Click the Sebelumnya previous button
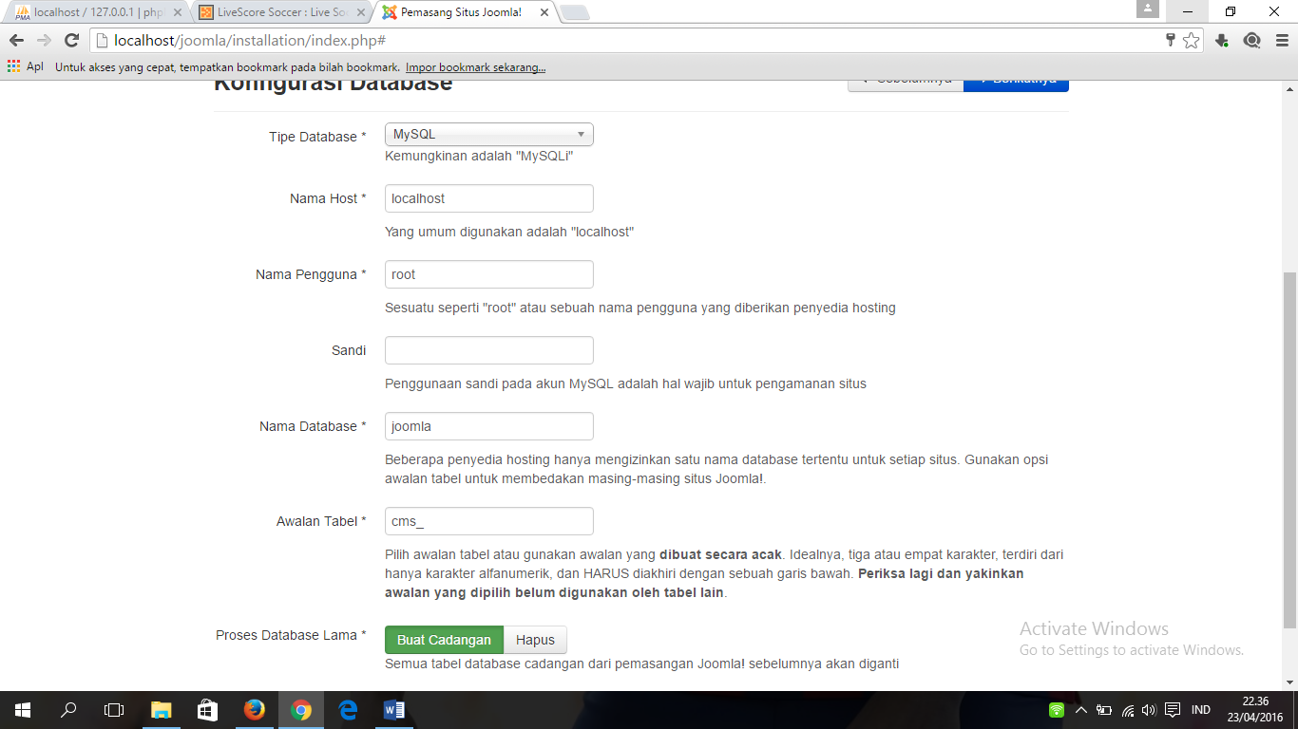The height and width of the screenshot is (729, 1298). [x=906, y=84]
